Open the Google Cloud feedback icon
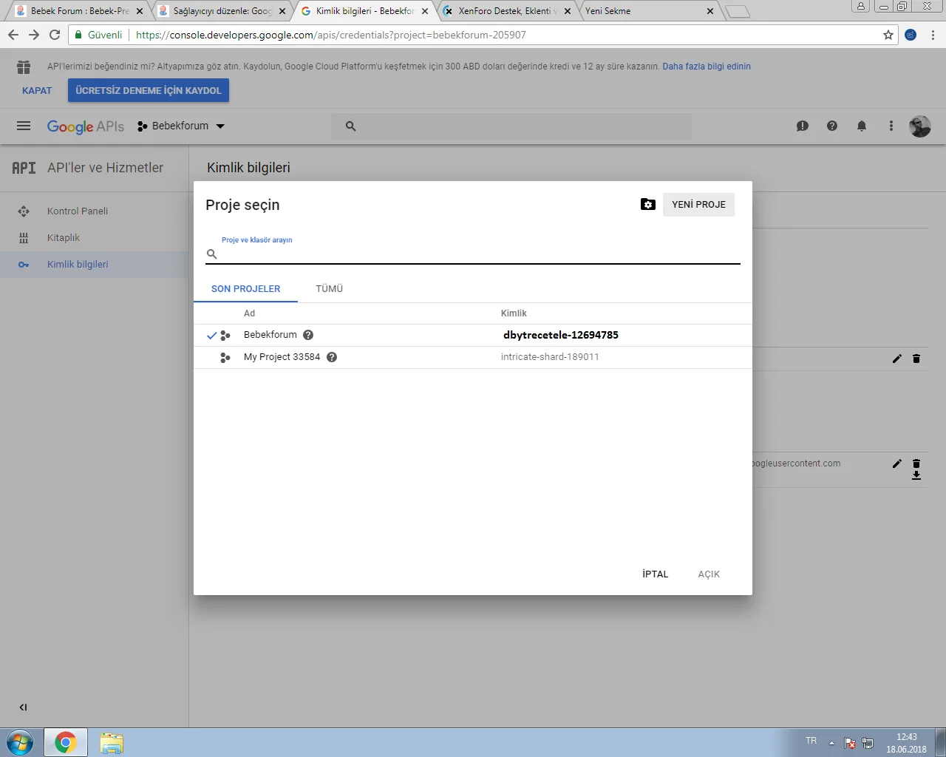Screen dimensions: 946x757 pyautogui.click(x=802, y=126)
